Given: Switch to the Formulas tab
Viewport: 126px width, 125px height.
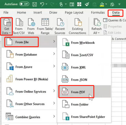Looking at the screenshot, I should [x=98, y=12].
